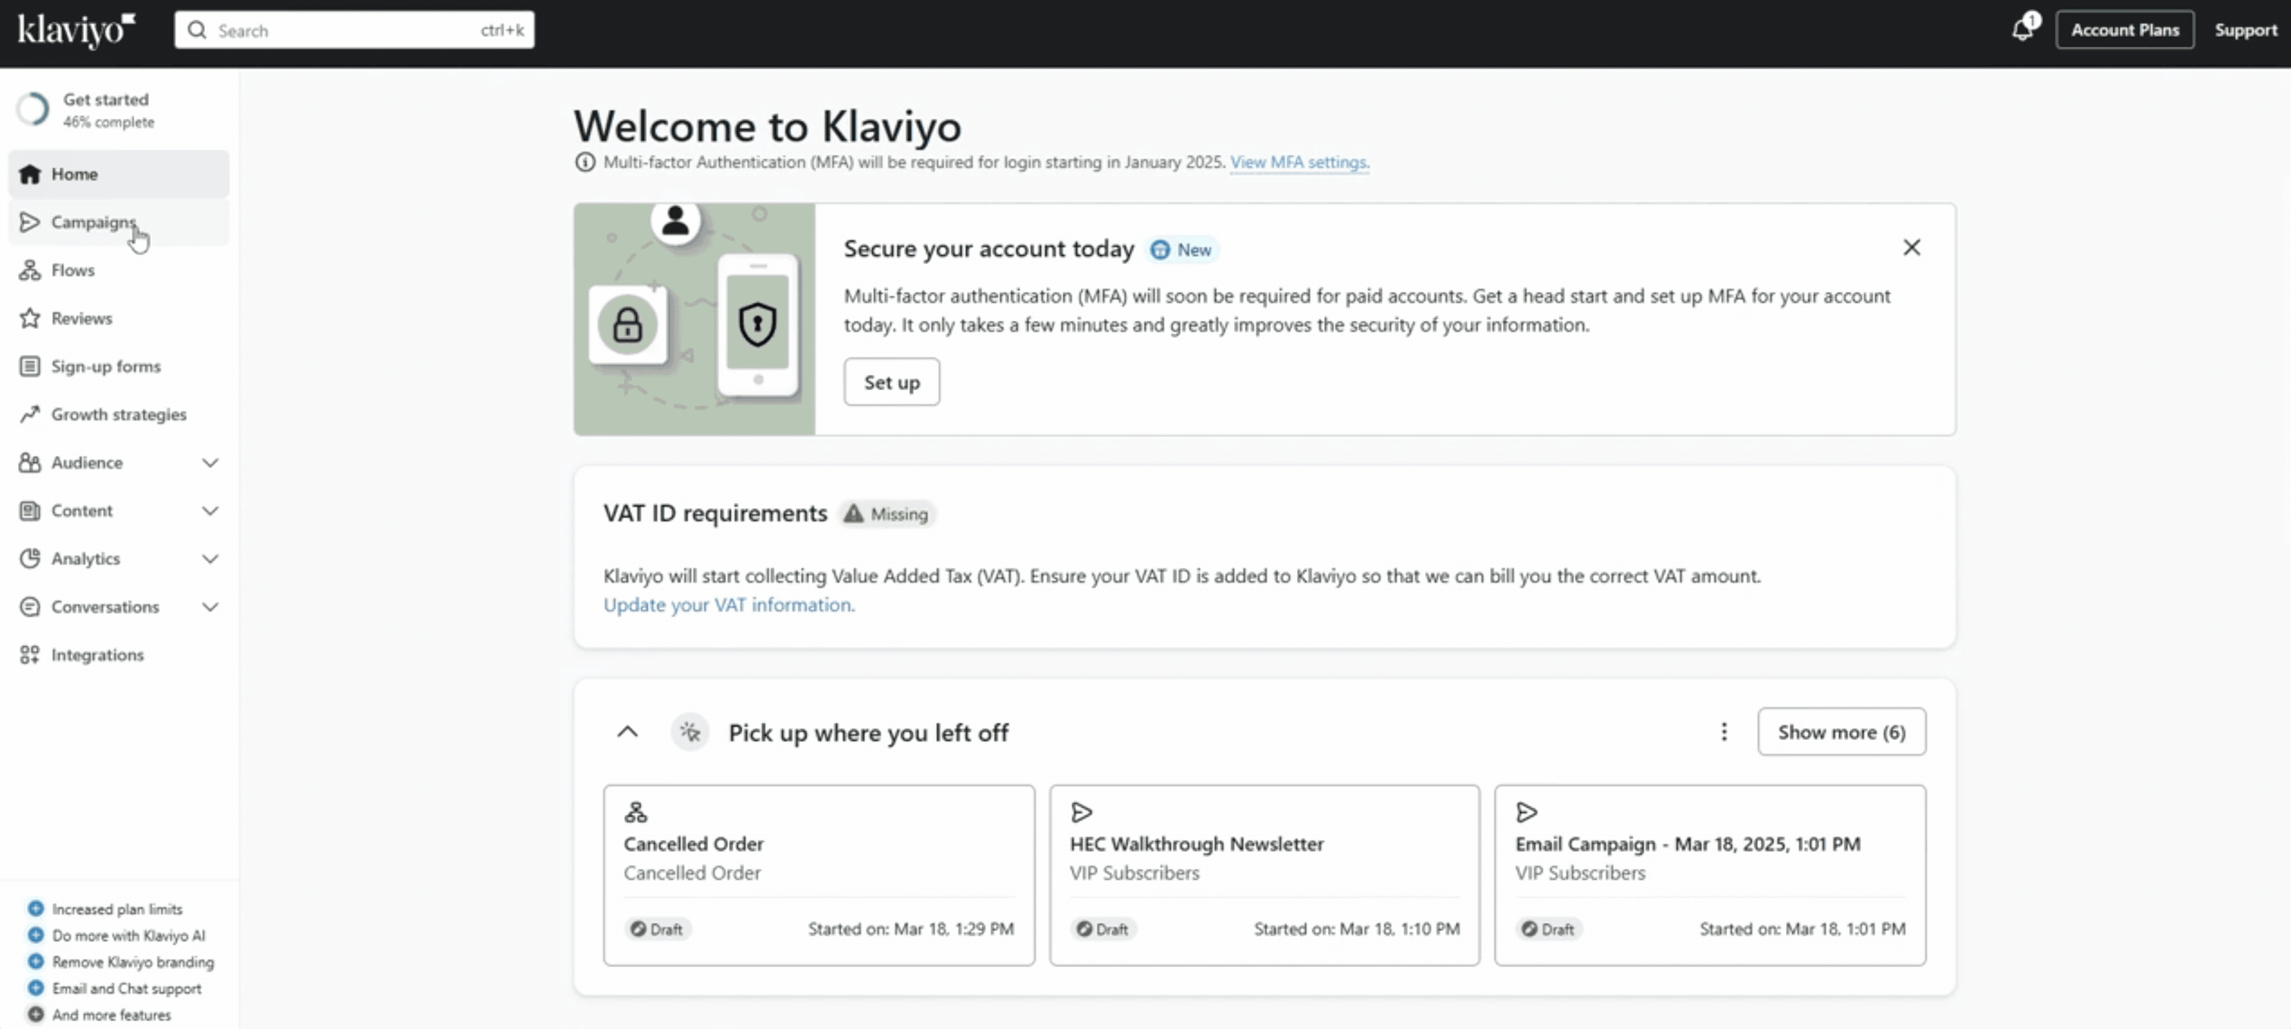2291x1029 pixels.
Task: Click Email and Chat support text
Action: click(x=126, y=988)
